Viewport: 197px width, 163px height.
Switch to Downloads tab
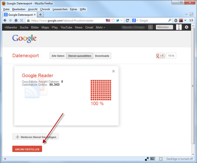point(102,56)
